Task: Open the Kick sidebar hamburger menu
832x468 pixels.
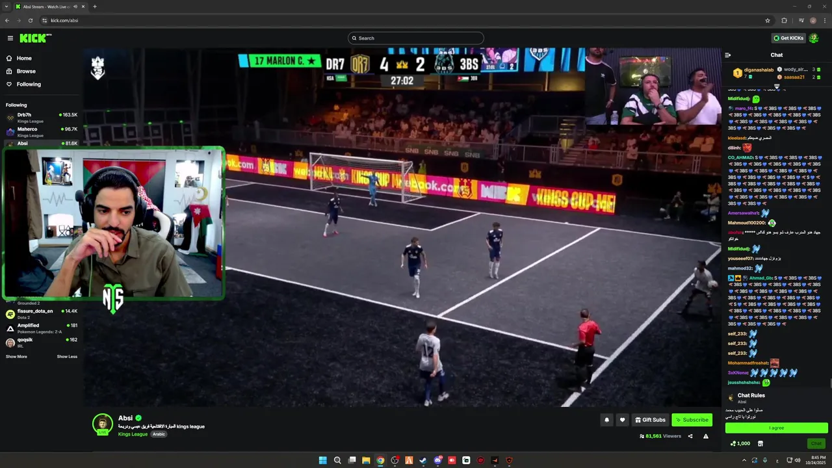Action: tap(10, 38)
